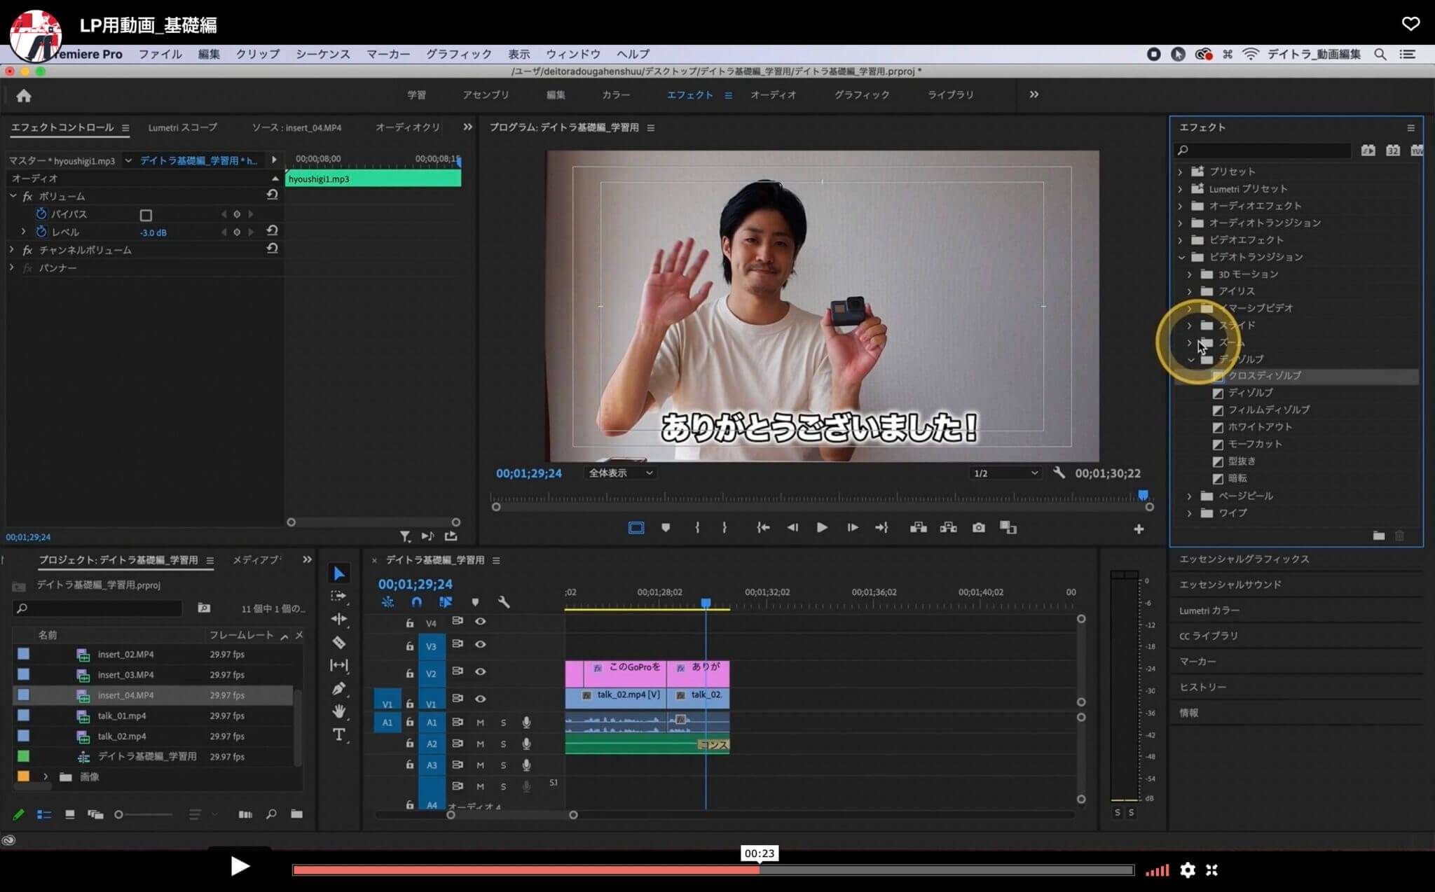Open the シーケンス menu
This screenshot has height=892, width=1435.
pos(322,54)
